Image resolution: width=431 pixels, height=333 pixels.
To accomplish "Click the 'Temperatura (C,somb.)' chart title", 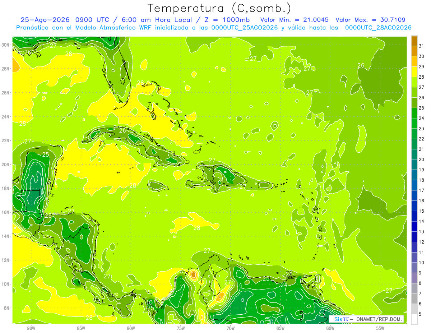I will coord(219,8).
